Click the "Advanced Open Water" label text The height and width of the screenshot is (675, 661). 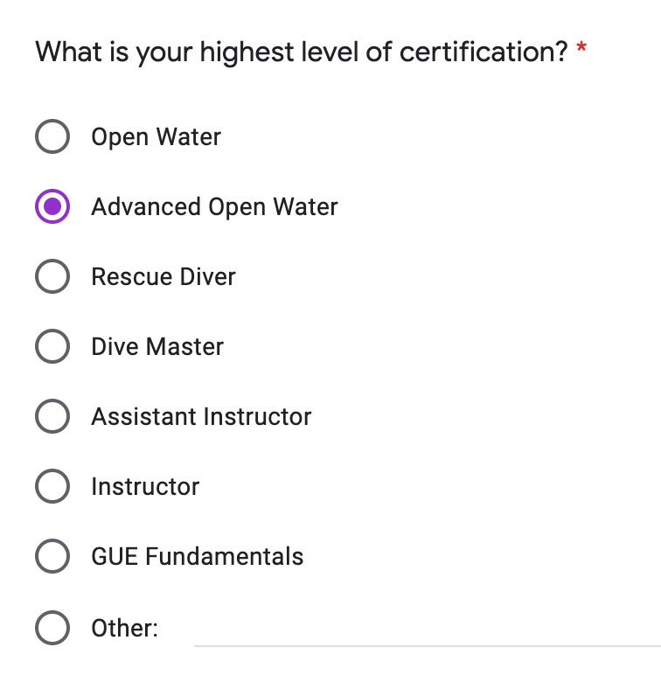point(214,207)
